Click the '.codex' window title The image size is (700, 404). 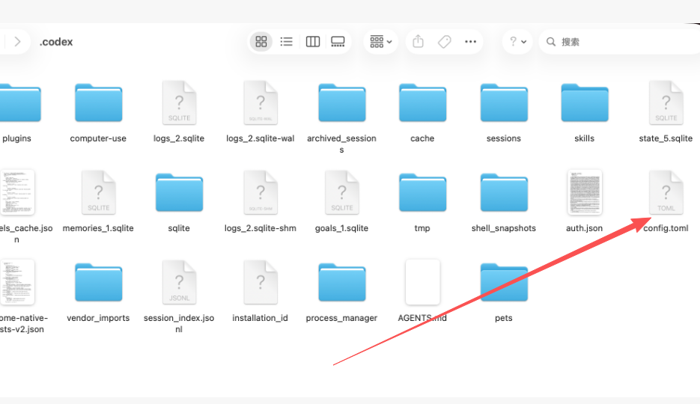click(x=56, y=42)
